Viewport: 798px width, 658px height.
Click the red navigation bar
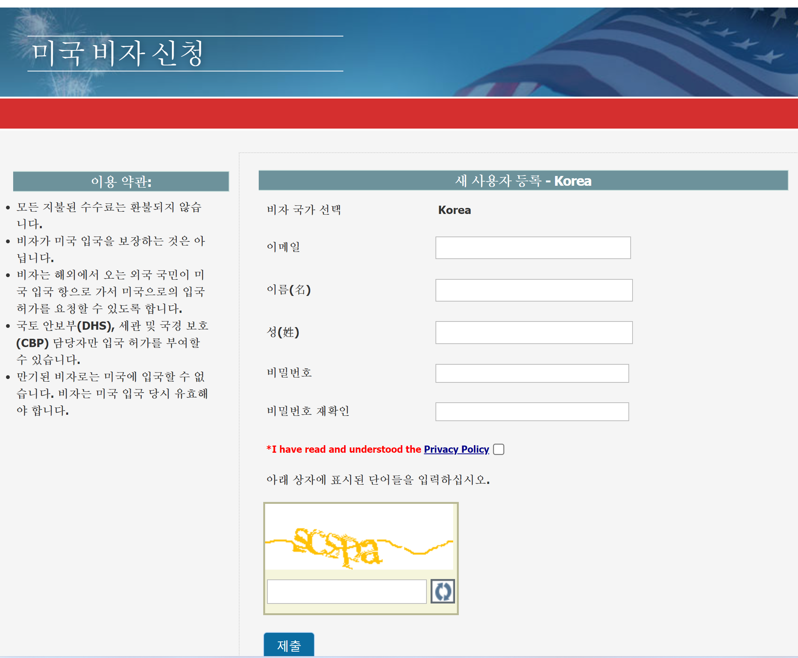click(399, 113)
